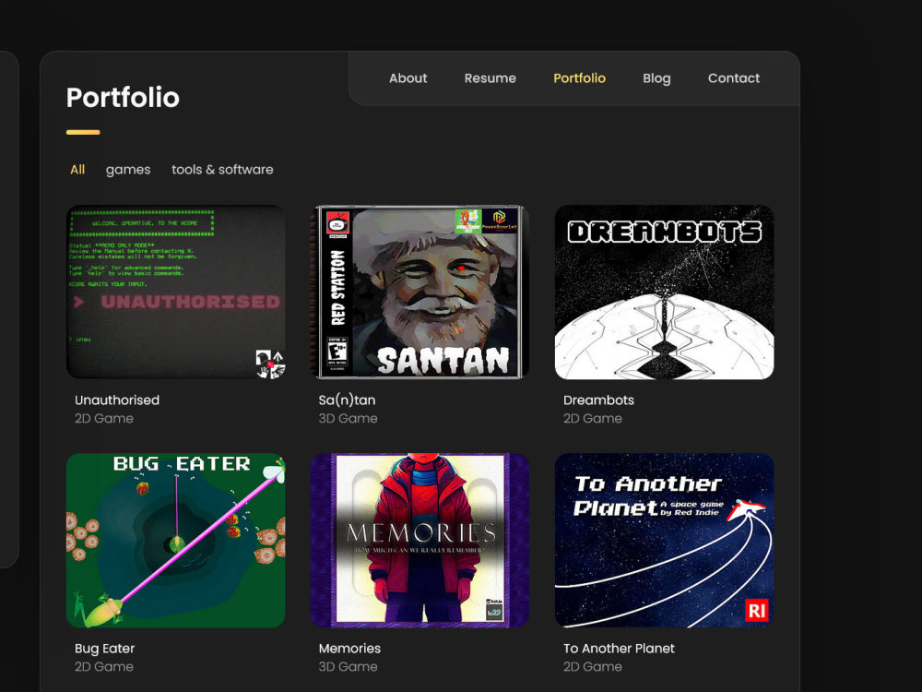Image resolution: width=922 pixels, height=692 pixels.
Task: Click the 2D Game label under Bug Eater
Action: pyautogui.click(x=104, y=667)
